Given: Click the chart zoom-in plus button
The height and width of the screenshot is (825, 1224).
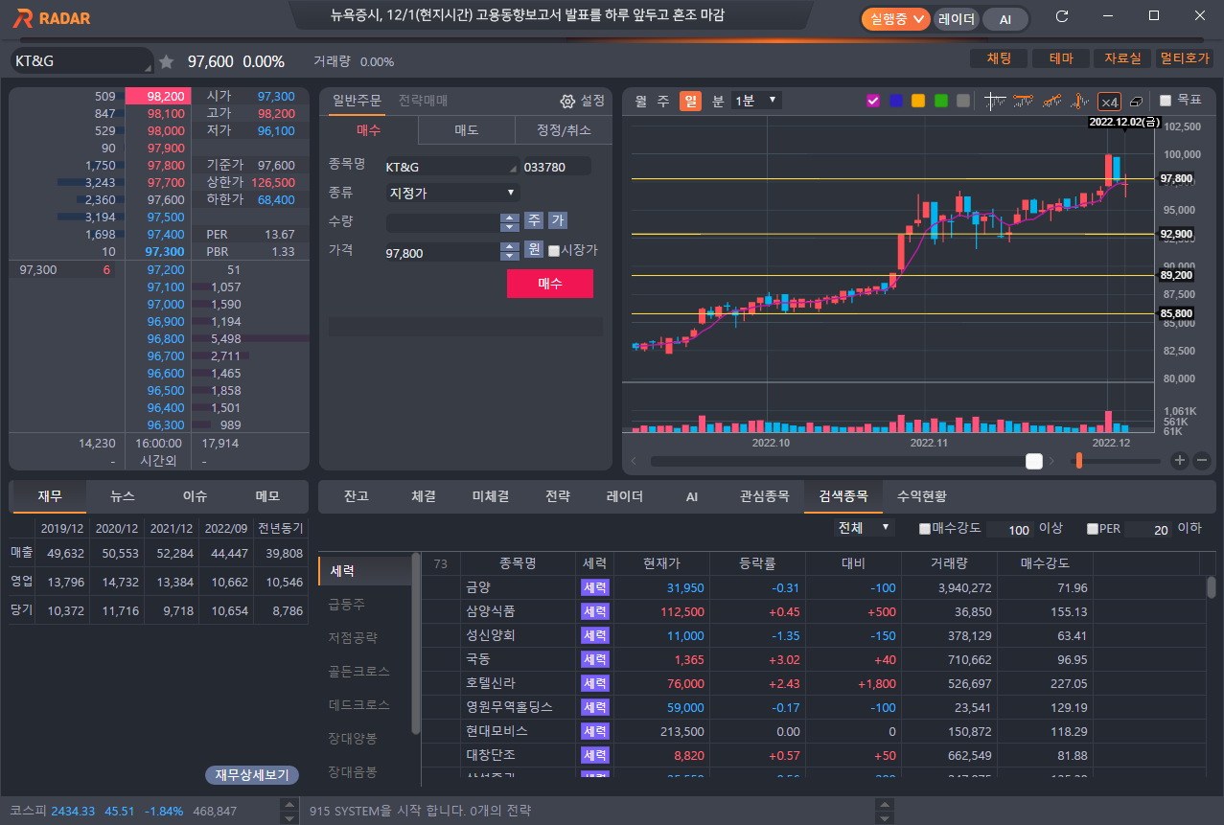Looking at the screenshot, I should point(1180,461).
